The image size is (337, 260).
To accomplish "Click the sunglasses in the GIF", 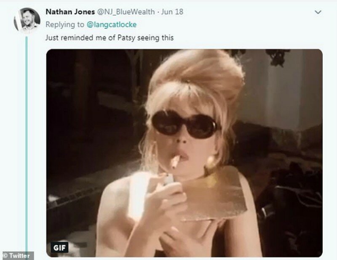I will click(x=185, y=124).
